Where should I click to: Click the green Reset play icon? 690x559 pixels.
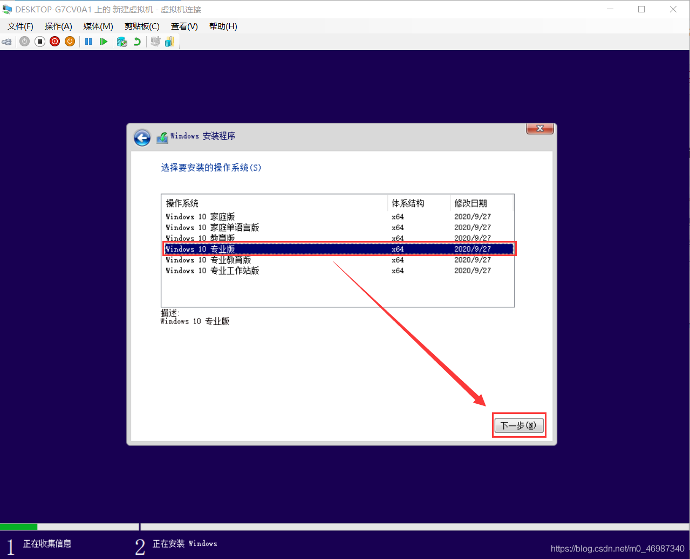pyautogui.click(x=104, y=42)
